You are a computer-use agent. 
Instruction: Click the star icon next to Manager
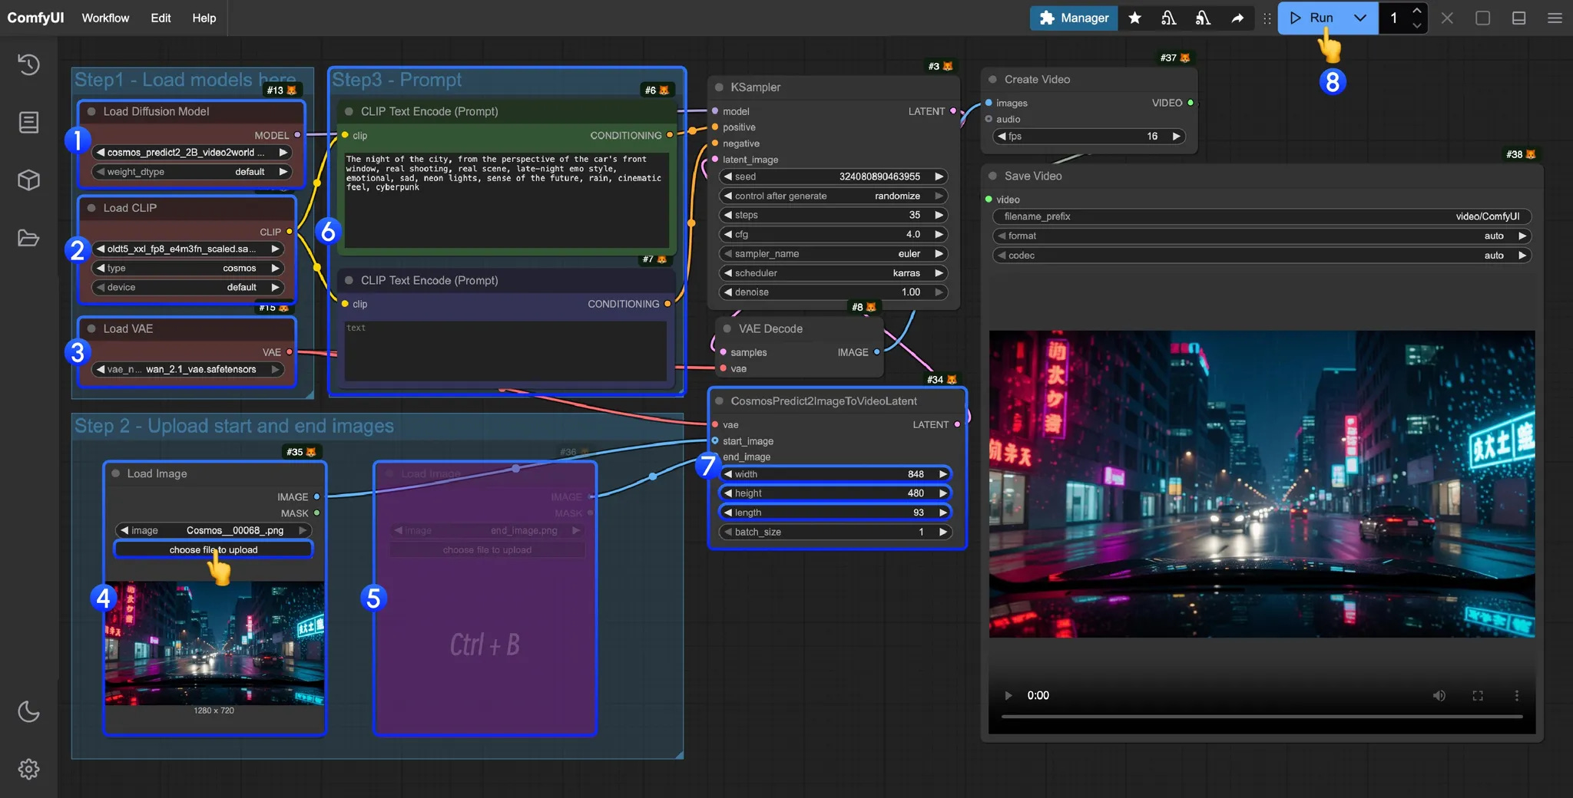click(x=1134, y=18)
